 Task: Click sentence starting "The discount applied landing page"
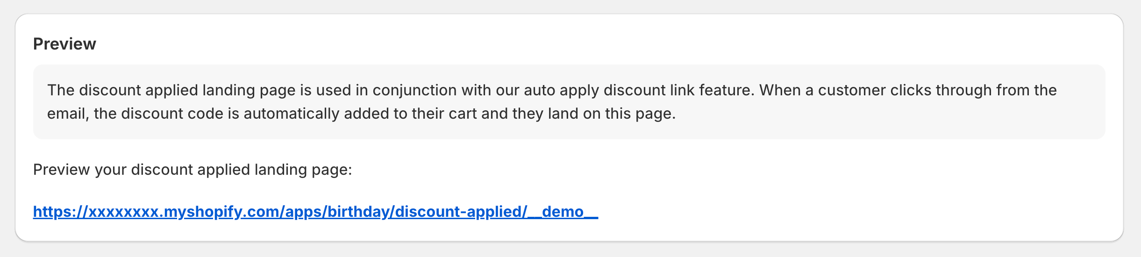click(x=401, y=90)
